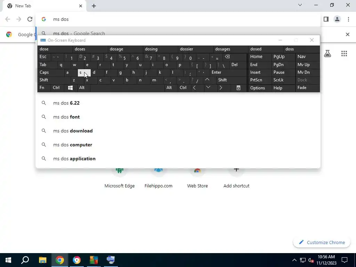The width and height of the screenshot is (356, 267).
Task: Open the profile avatar menu
Action: (x=337, y=19)
